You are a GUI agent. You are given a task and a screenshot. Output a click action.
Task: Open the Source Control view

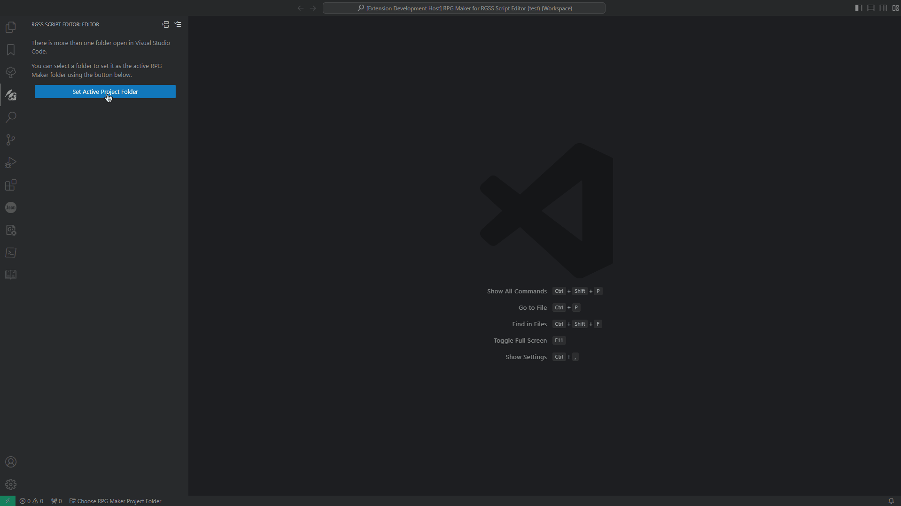11,140
